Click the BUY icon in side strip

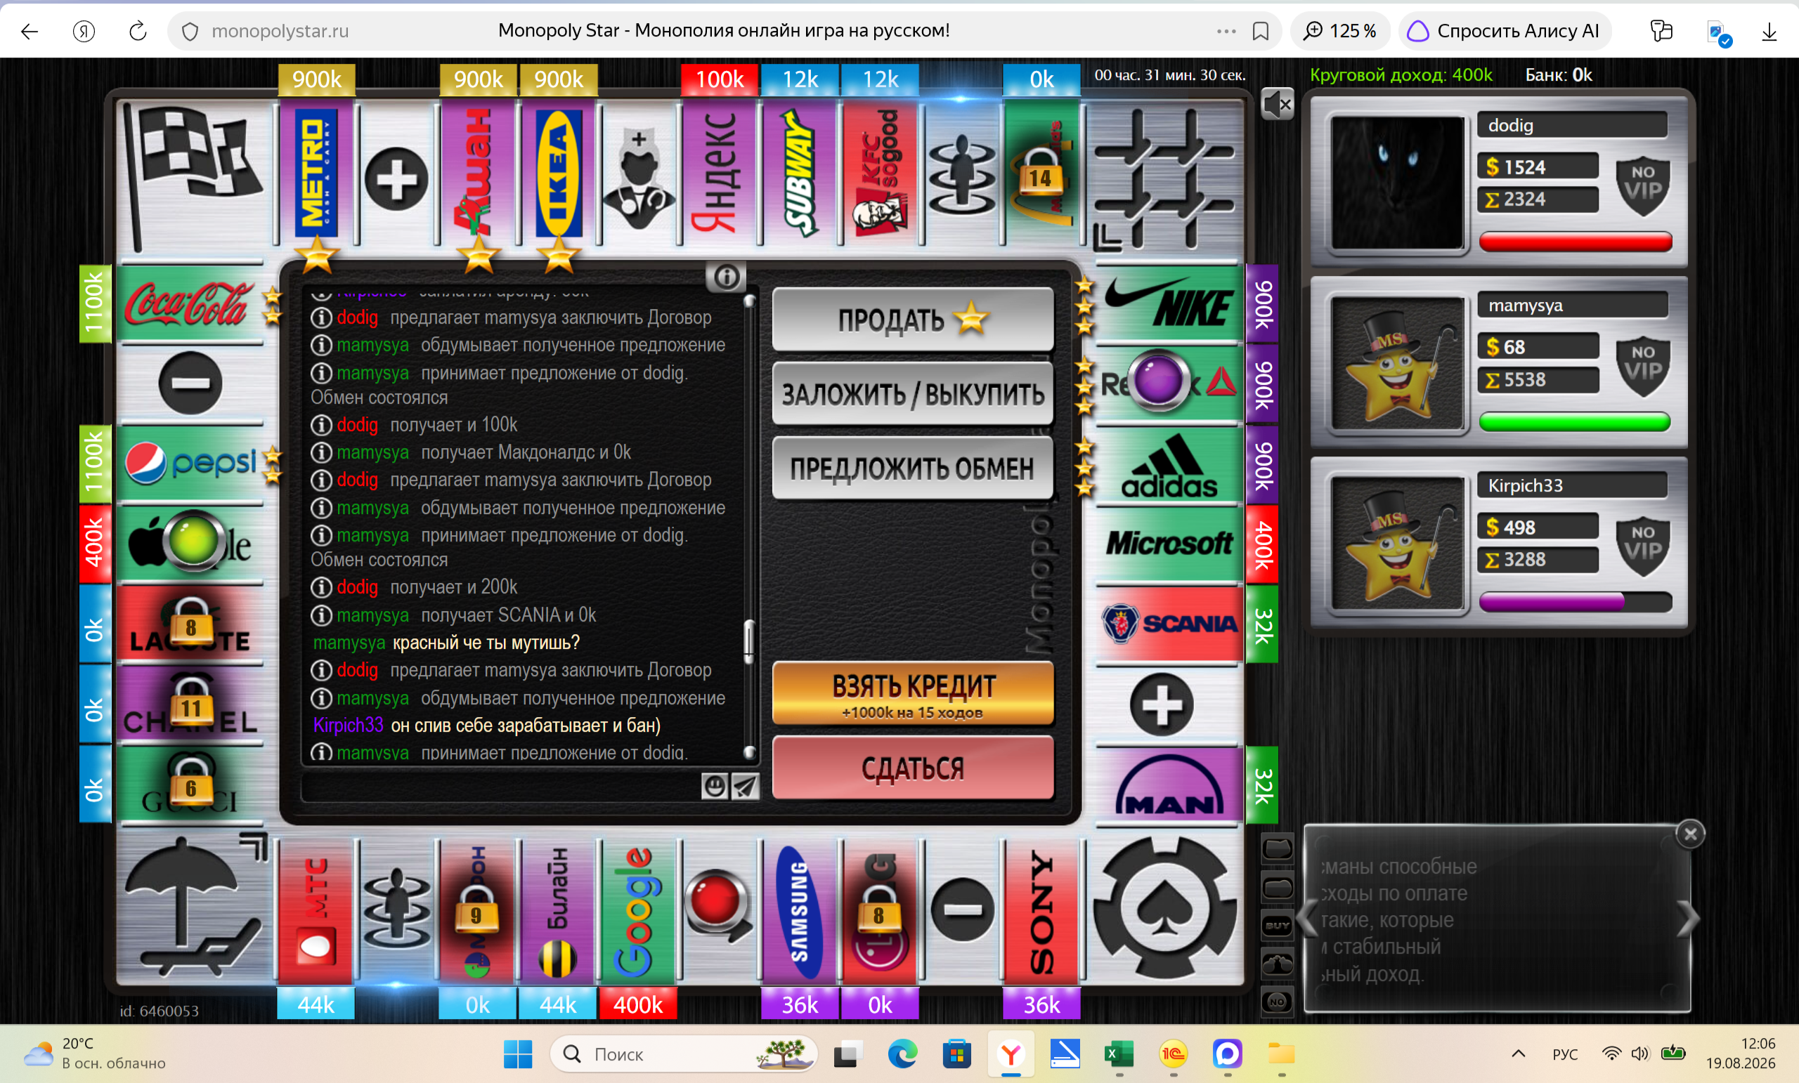point(1277,926)
